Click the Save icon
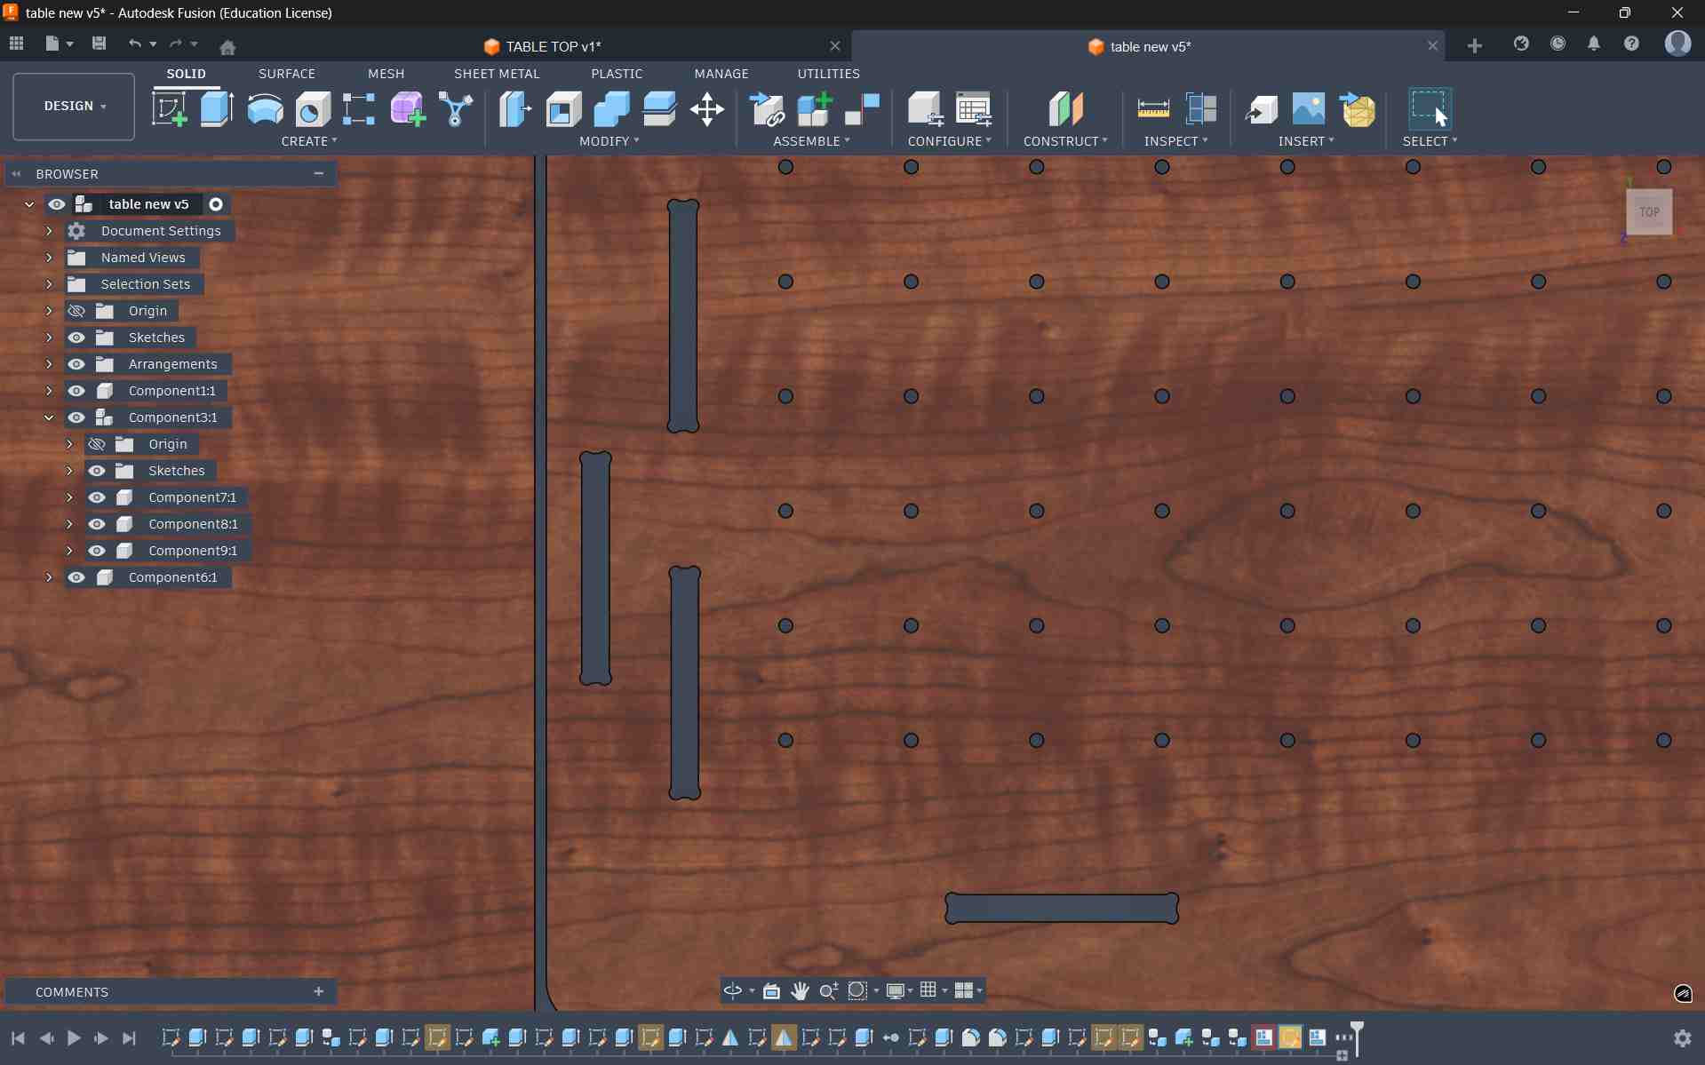Image resolution: width=1705 pixels, height=1065 pixels. click(x=100, y=44)
